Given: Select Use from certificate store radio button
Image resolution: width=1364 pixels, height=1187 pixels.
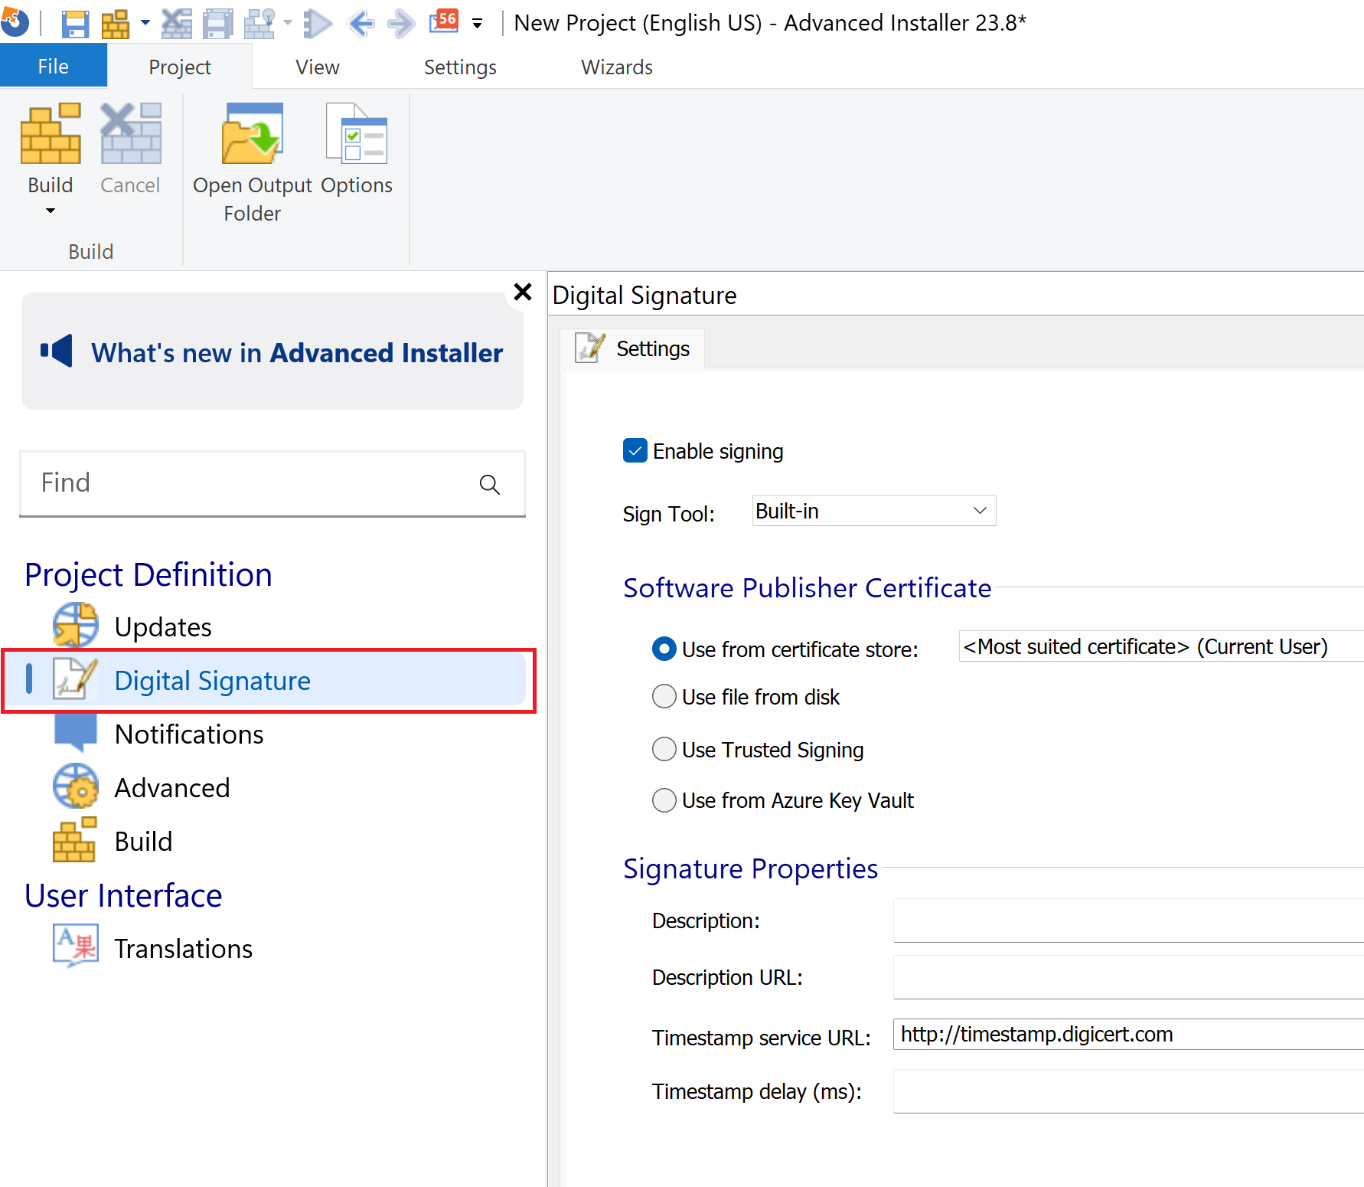Looking at the screenshot, I should [x=664, y=649].
